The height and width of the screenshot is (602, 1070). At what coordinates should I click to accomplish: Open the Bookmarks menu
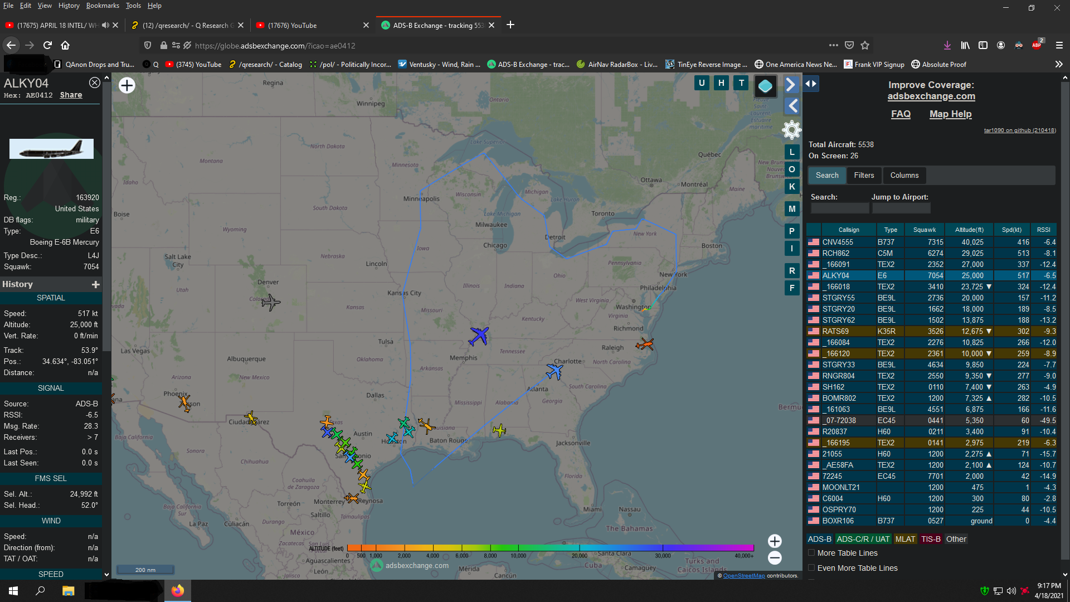coord(103,6)
